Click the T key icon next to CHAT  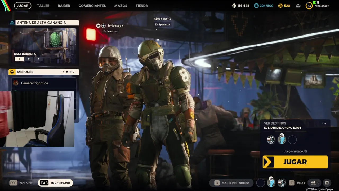292,183
